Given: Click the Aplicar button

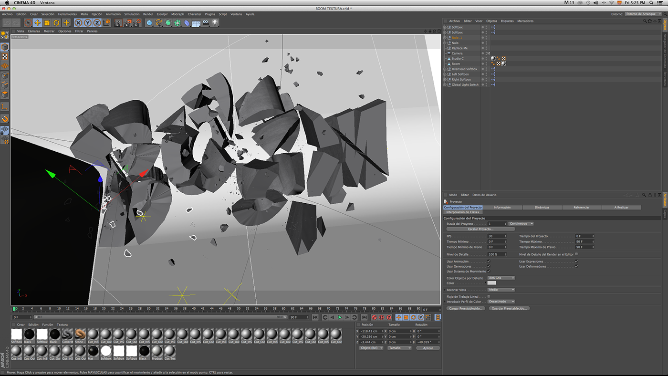Looking at the screenshot, I should 428,348.
